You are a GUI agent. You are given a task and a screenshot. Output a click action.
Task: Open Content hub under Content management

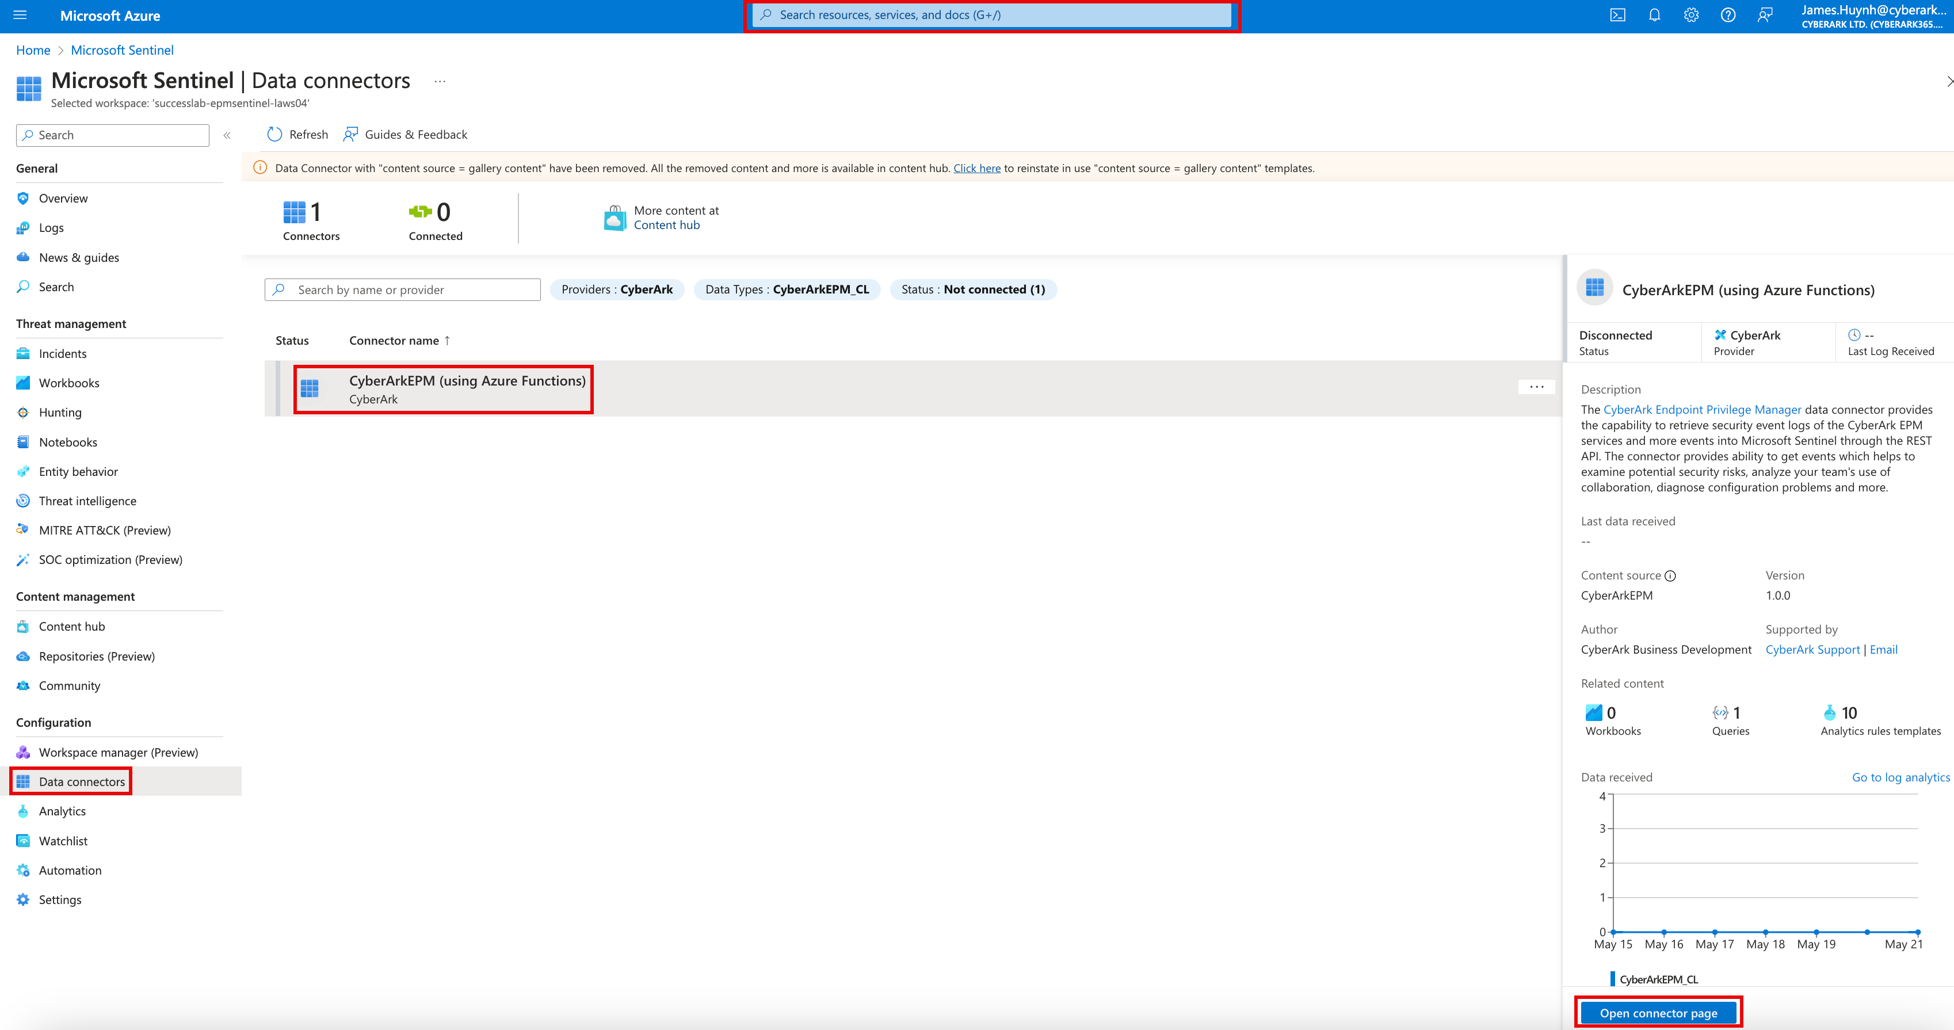tap(71, 625)
